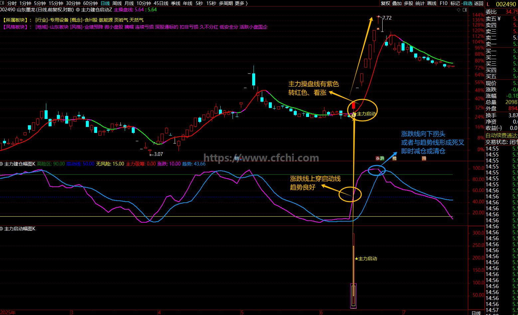The height and width of the screenshot is (315, 518).
Task: Click the 预 marker badge
Action: coord(424,158)
